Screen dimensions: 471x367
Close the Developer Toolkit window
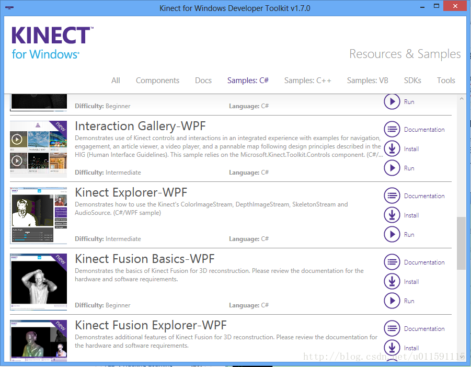coord(455,6)
